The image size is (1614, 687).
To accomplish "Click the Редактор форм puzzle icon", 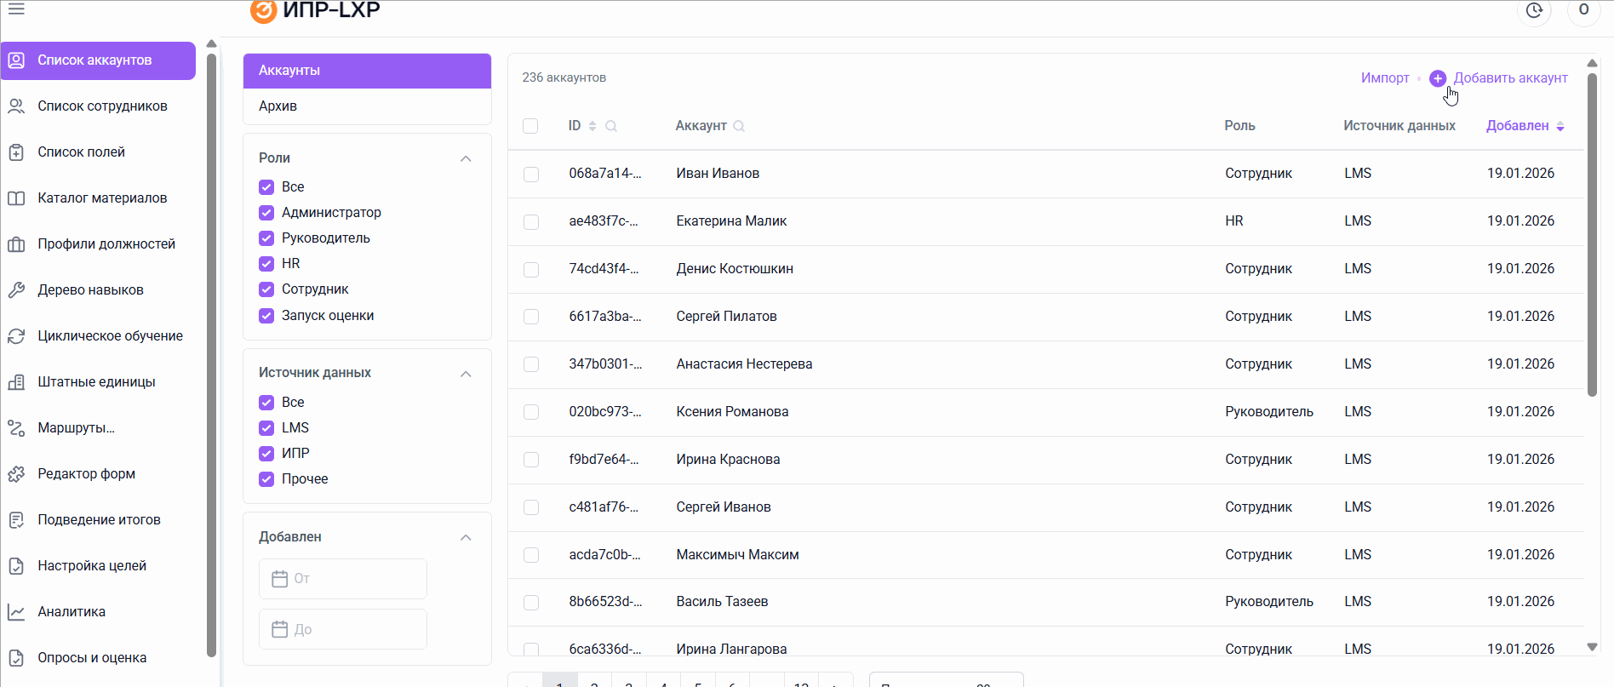I will click(16, 474).
